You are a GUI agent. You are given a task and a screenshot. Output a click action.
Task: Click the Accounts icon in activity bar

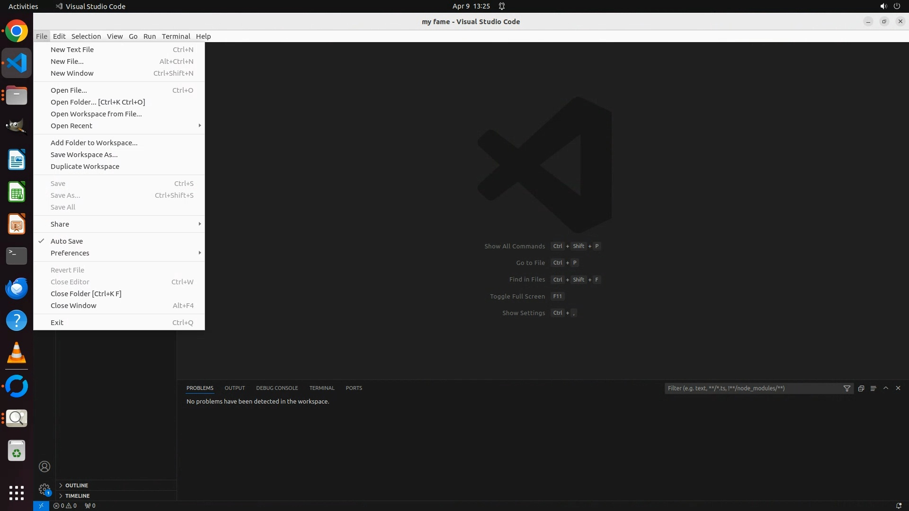coord(45,467)
